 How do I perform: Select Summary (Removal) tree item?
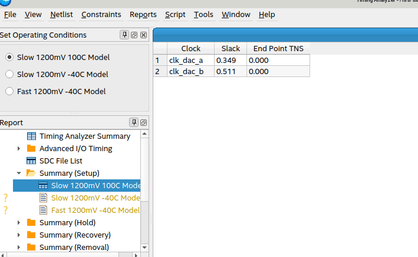coord(74,247)
